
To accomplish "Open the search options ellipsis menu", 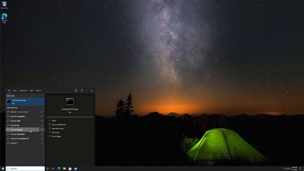I will point(86,91).
